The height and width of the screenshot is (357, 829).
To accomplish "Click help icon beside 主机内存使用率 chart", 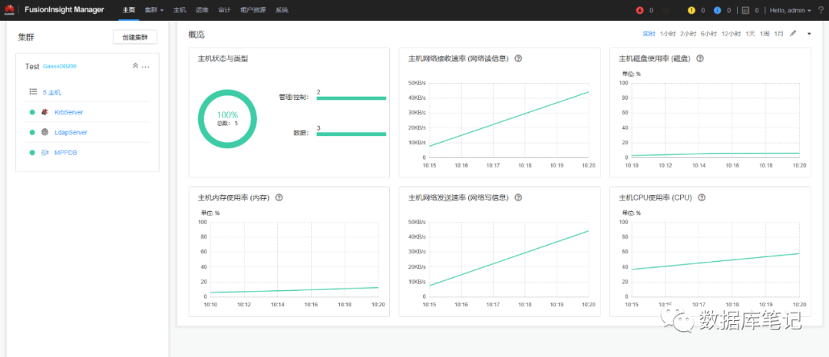I will [x=279, y=197].
